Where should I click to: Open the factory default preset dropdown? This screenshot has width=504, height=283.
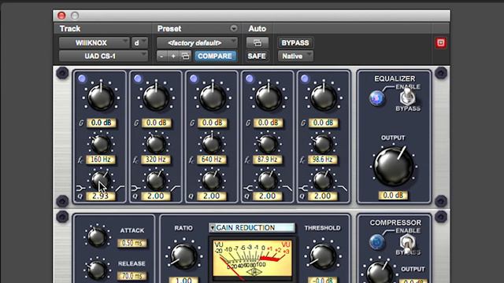197,42
